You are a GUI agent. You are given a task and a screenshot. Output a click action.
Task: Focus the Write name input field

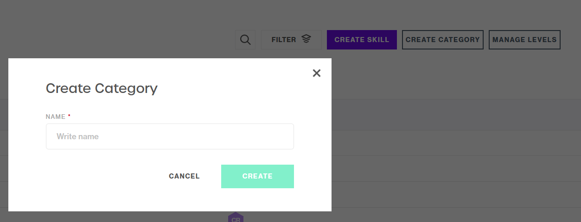point(170,136)
